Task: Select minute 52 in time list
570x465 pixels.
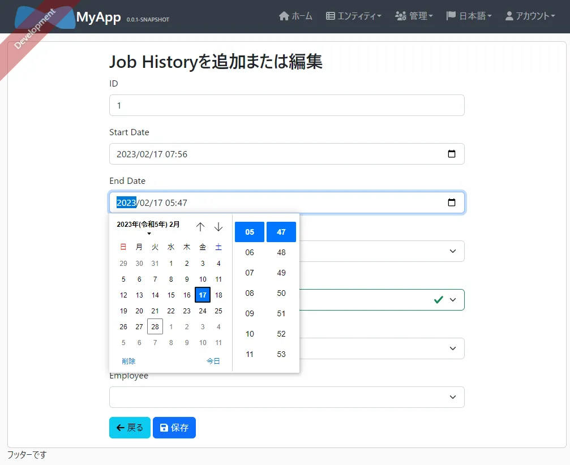Action: [x=281, y=334]
